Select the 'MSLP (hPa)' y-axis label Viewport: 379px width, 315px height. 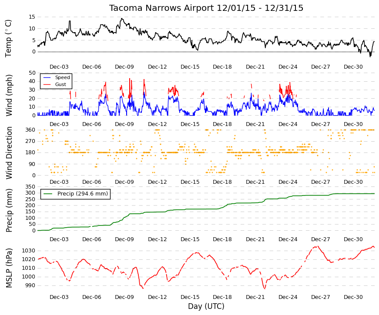[x=8, y=268]
